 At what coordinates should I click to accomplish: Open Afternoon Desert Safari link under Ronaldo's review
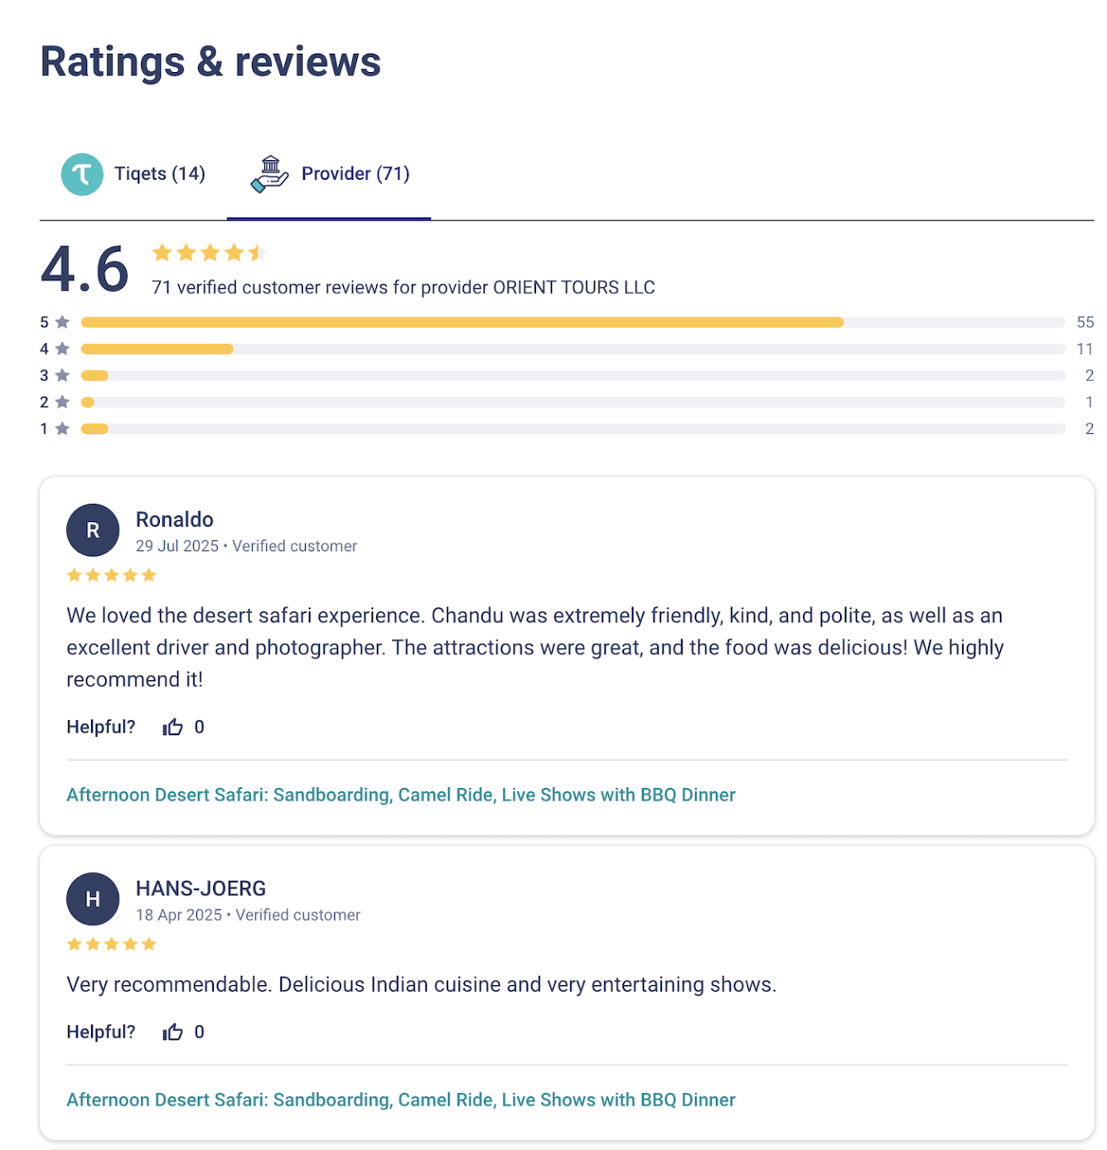401,795
